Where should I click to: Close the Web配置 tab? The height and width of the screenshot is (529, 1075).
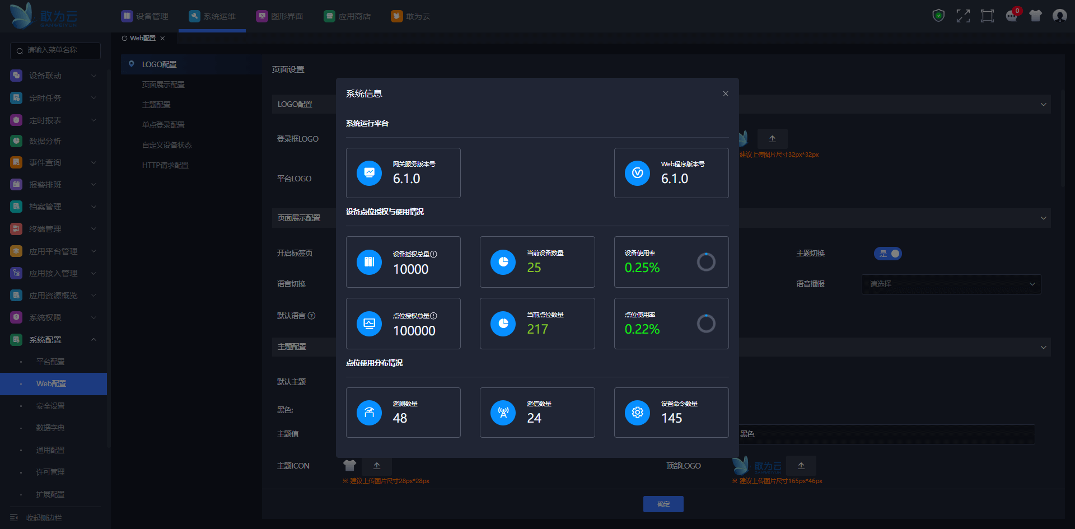tap(162, 38)
